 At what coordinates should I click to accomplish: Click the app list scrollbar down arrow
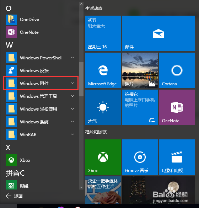coord(81,187)
